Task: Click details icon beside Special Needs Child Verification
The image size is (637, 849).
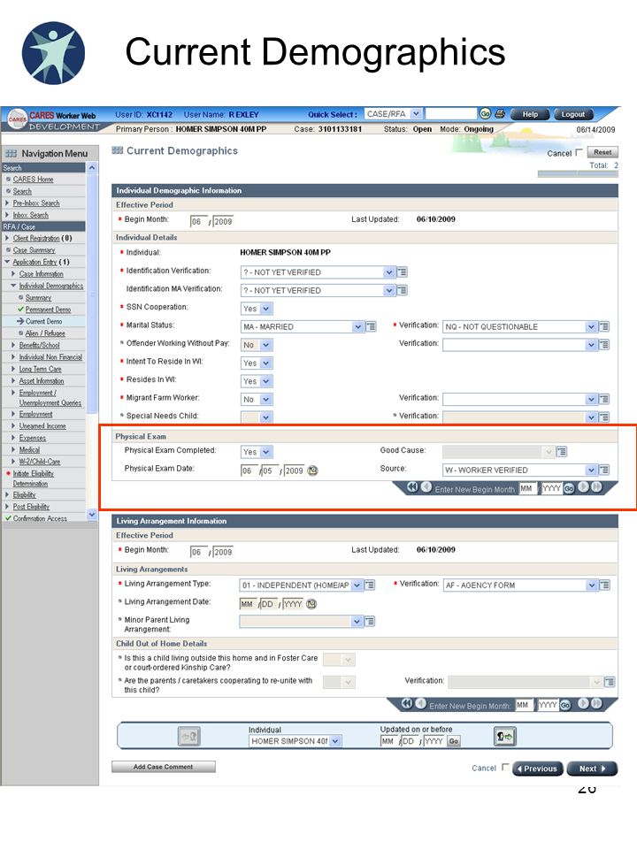Action: pos(604,417)
